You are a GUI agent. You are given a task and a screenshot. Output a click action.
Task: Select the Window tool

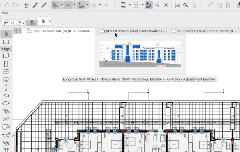click(x=6, y=72)
